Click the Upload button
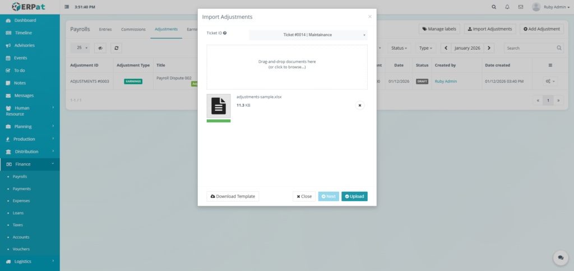Screen dimensions: 574x271 [x=354, y=196]
